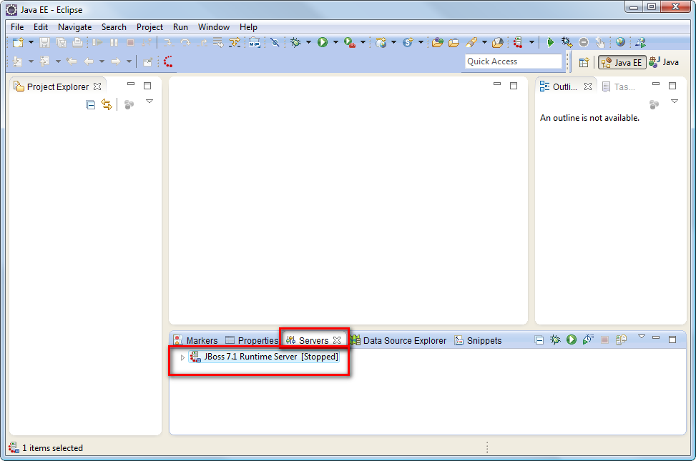
Task: Click the New Servlet 'S' icon
Action: (408, 43)
